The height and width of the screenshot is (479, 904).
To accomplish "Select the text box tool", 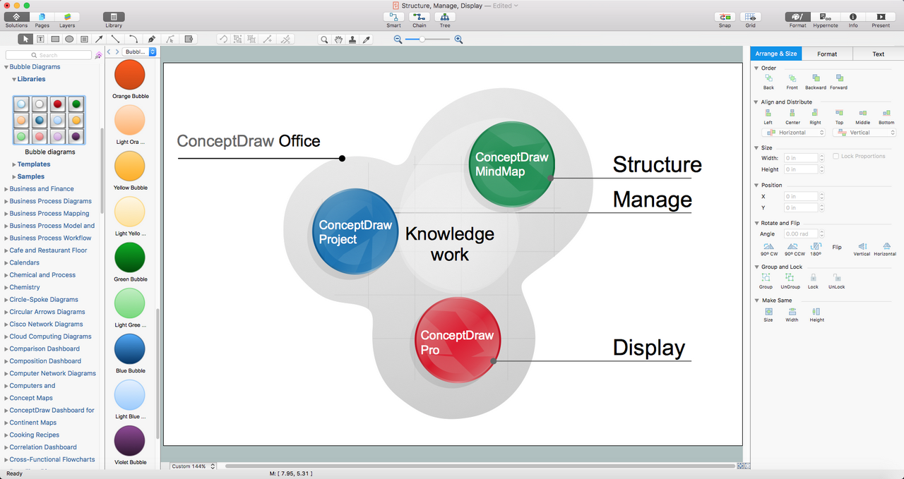I will [40, 40].
